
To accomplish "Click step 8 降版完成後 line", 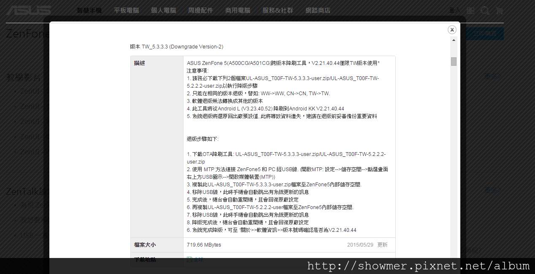I will [248, 223].
